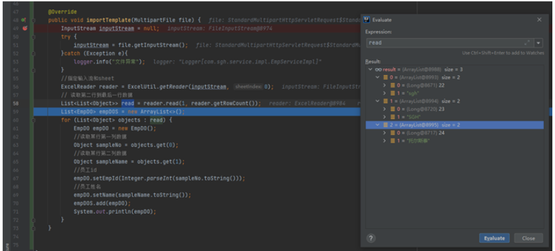Click the Close button in the Evaluate dialog
This screenshot has width=555, height=251.
click(x=528, y=238)
